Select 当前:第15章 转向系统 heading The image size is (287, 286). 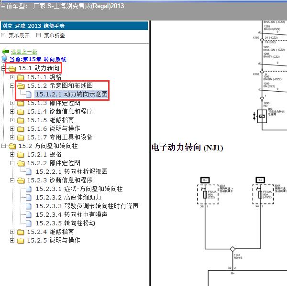[38, 59]
